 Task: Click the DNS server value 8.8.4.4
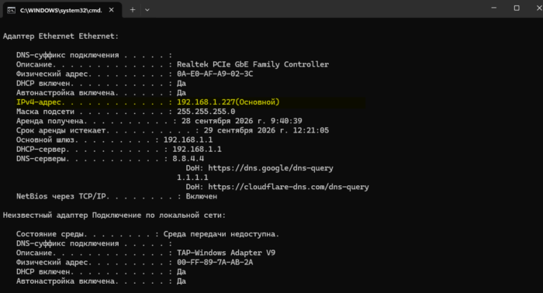click(x=188, y=158)
